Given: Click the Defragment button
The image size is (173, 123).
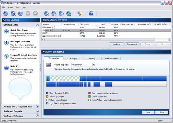Looking at the screenshot, I should (x=132, y=44).
